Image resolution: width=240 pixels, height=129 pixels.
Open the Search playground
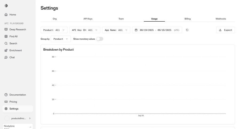(x=13, y=43)
